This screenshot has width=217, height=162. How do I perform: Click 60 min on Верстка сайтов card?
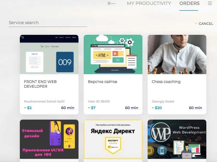pyautogui.click(x=131, y=108)
